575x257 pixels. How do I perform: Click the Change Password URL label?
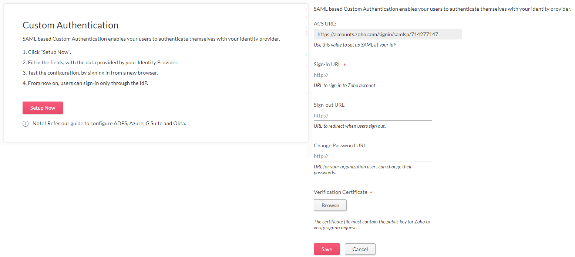click(340, 145)
